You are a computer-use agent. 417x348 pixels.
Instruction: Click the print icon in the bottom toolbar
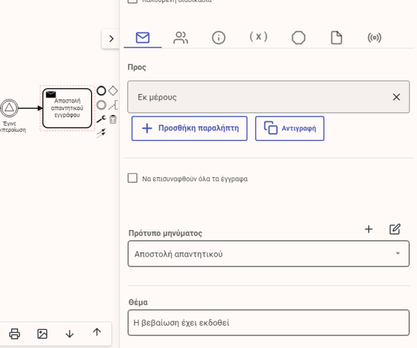click(15, 333)
